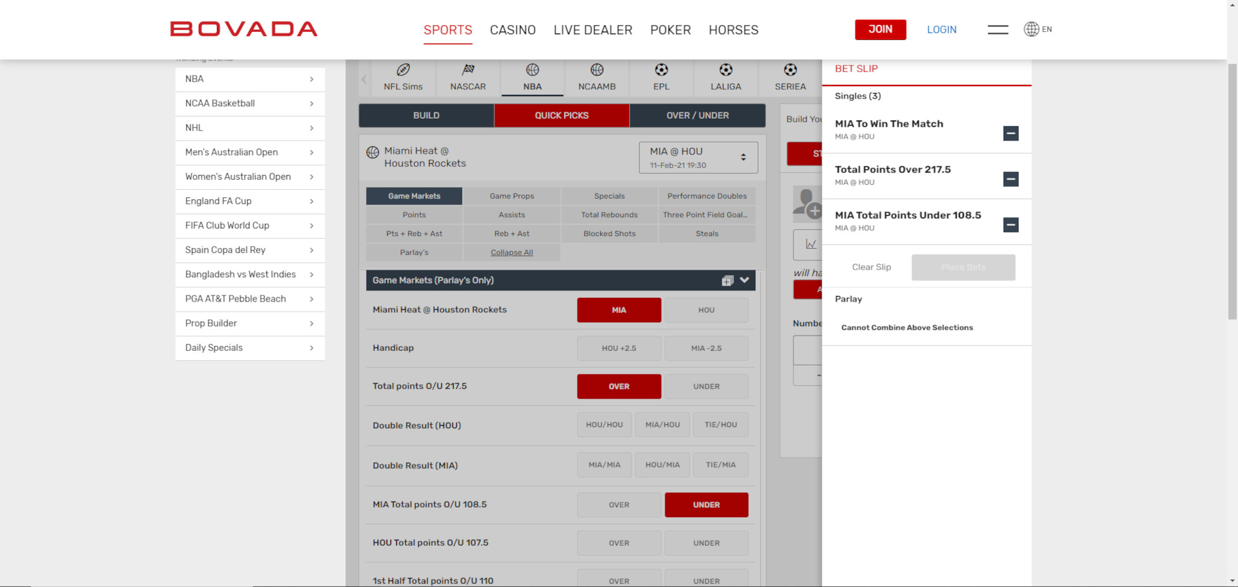
Task: Click the Place Bets button
Action: click(x=963, y=267)
